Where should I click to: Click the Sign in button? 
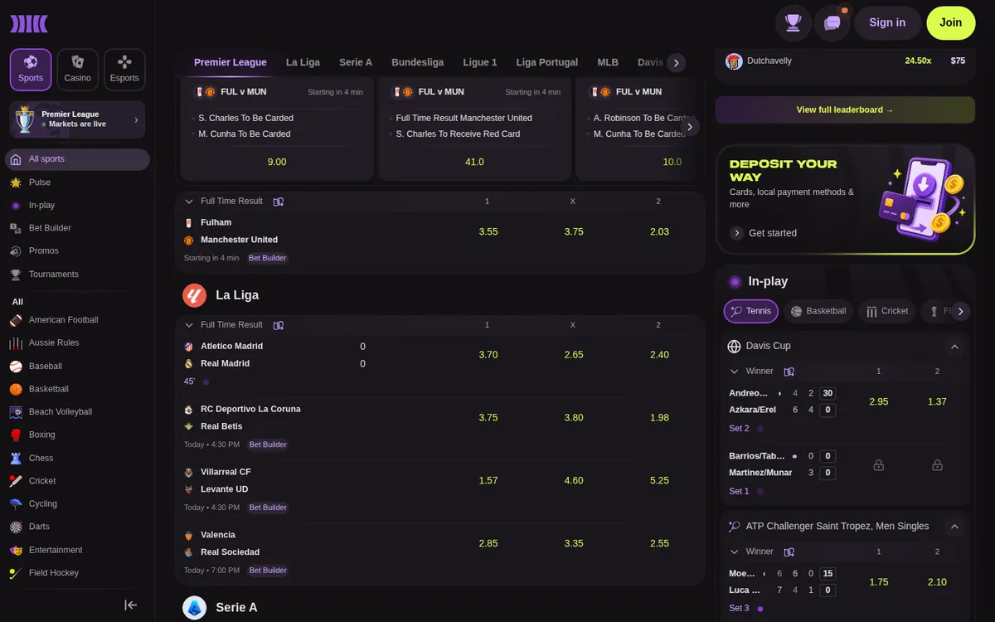[887, 23]
